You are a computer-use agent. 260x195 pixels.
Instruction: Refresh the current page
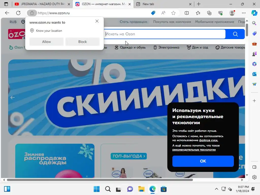pos(18,13)
